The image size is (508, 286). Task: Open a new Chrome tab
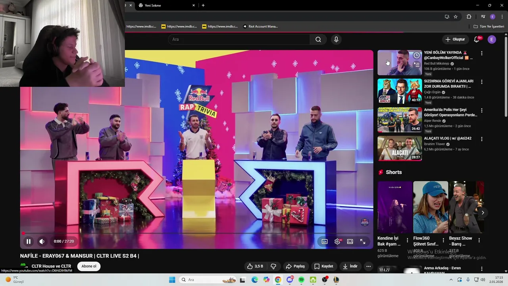point(203,6)
